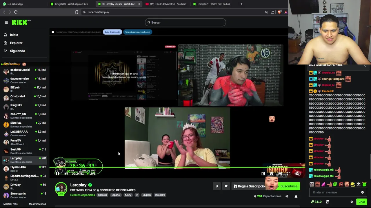Open the share icon in the address bar
The height and width of the screenshot is (208, 371).
pos(272,12)
